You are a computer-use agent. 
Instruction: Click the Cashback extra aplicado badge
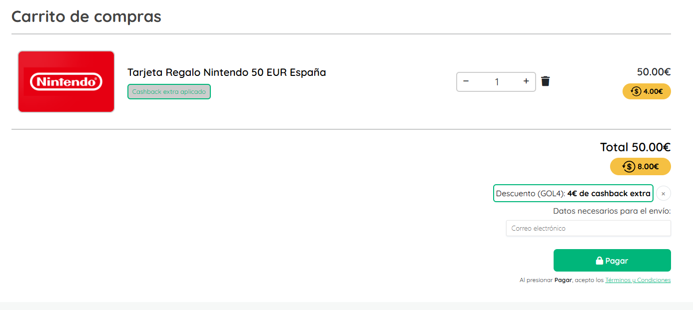[x=169, y=92]
